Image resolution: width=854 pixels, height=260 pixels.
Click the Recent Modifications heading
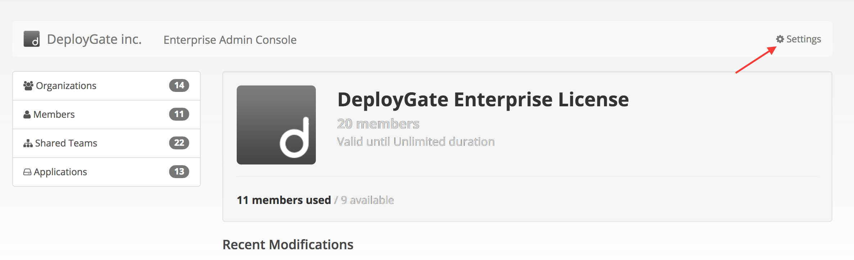pyautogui.click(x=288, y=245)
